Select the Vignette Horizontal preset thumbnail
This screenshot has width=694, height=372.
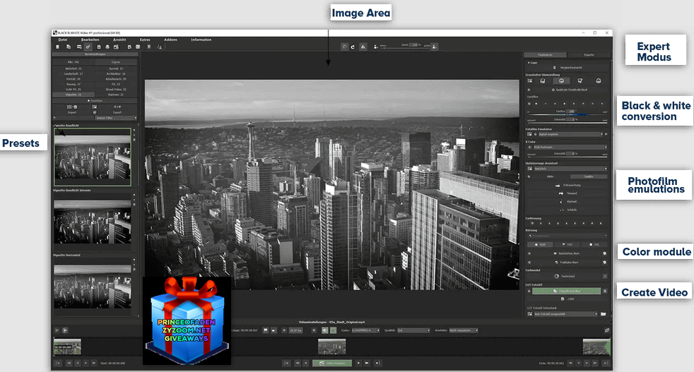tap(93, 287)
